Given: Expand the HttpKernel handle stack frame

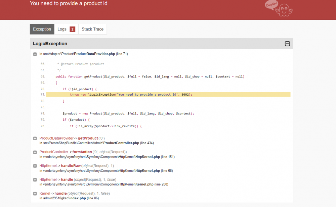Looking at the screenshot, I should pos(35,179).
